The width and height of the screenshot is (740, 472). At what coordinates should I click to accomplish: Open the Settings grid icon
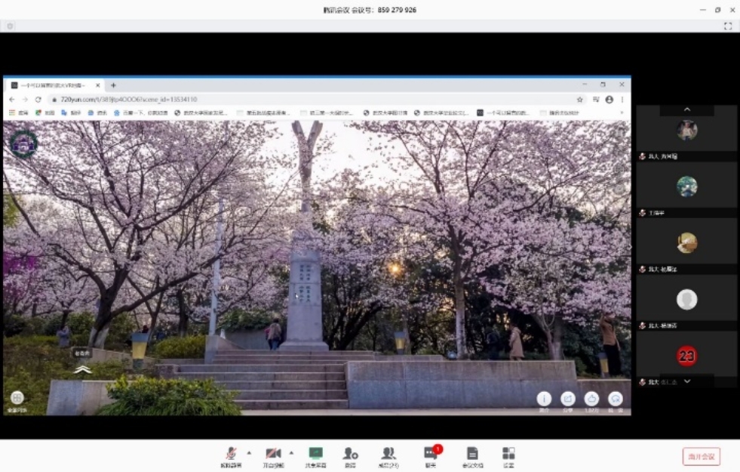(508, 454)
